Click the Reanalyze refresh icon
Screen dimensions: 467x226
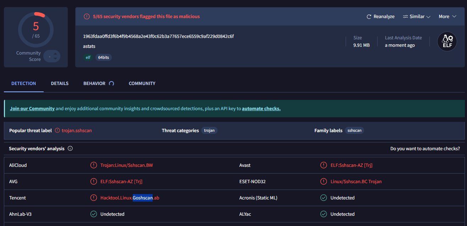click(369, 17)
